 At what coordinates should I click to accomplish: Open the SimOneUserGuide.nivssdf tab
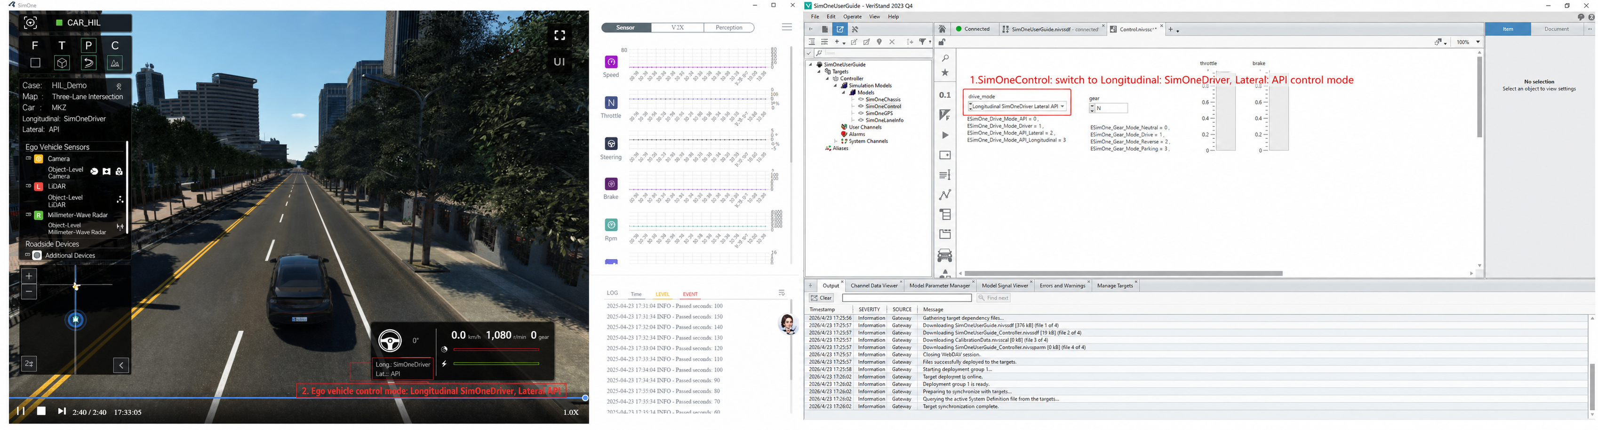tap(1053, 29)
